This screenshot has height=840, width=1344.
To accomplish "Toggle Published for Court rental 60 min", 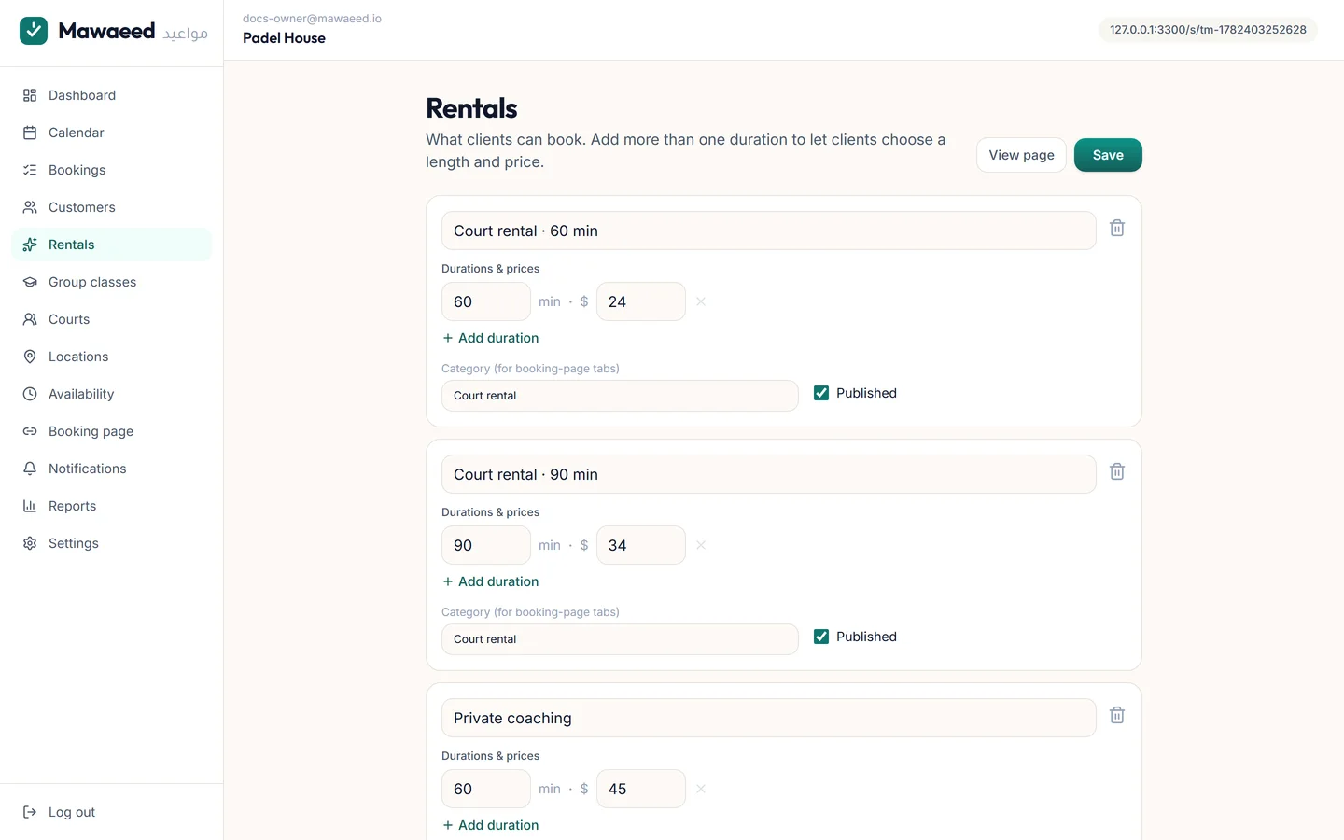I will coord(821,393).
